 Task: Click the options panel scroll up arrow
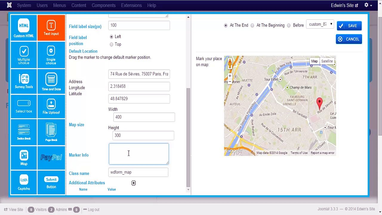(x=188, y=17)
